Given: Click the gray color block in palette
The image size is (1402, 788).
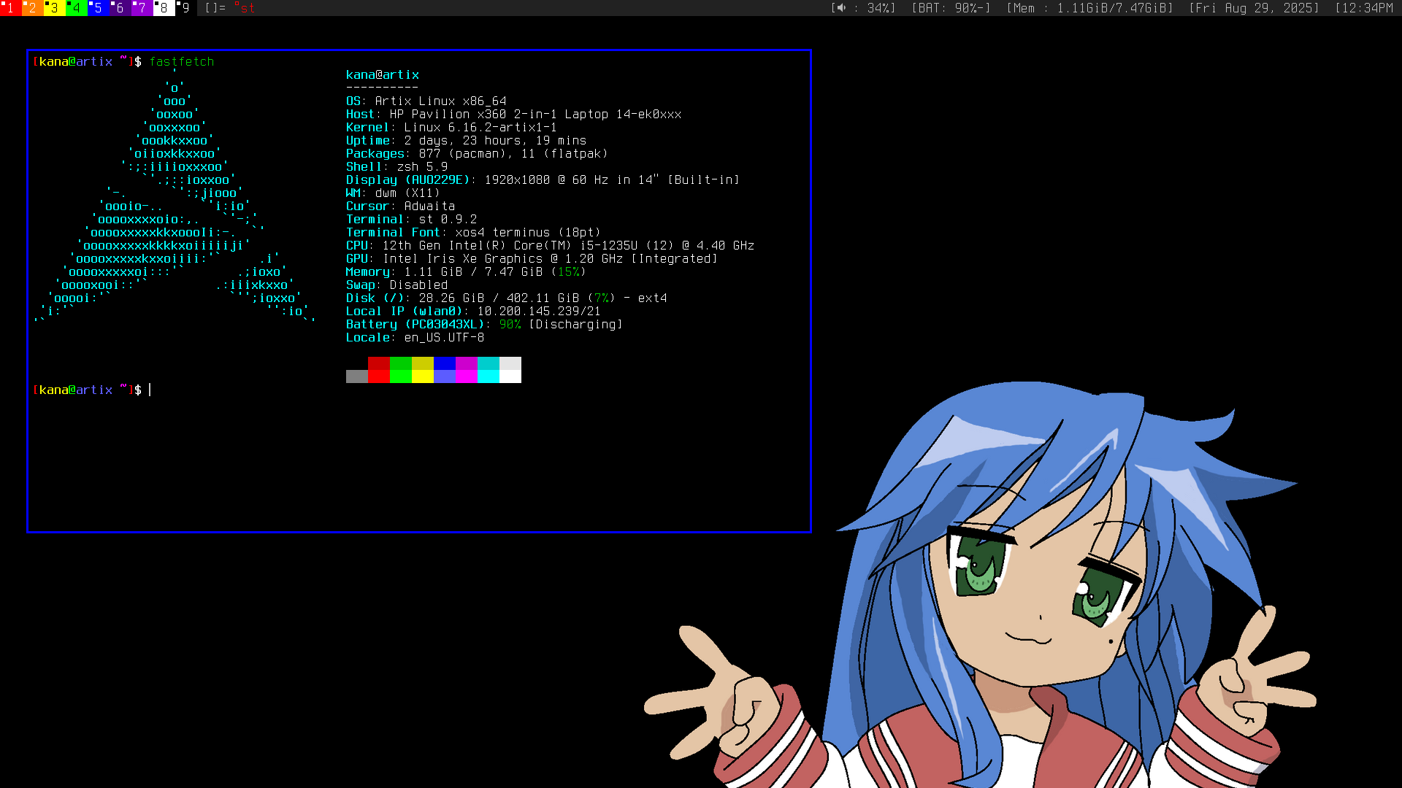Looking at the screenshot, I should pos(357,376).
